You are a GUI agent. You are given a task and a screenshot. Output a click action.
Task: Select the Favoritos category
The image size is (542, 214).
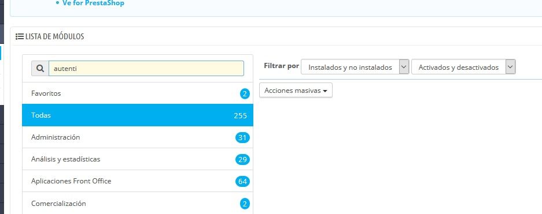point(138,93)
